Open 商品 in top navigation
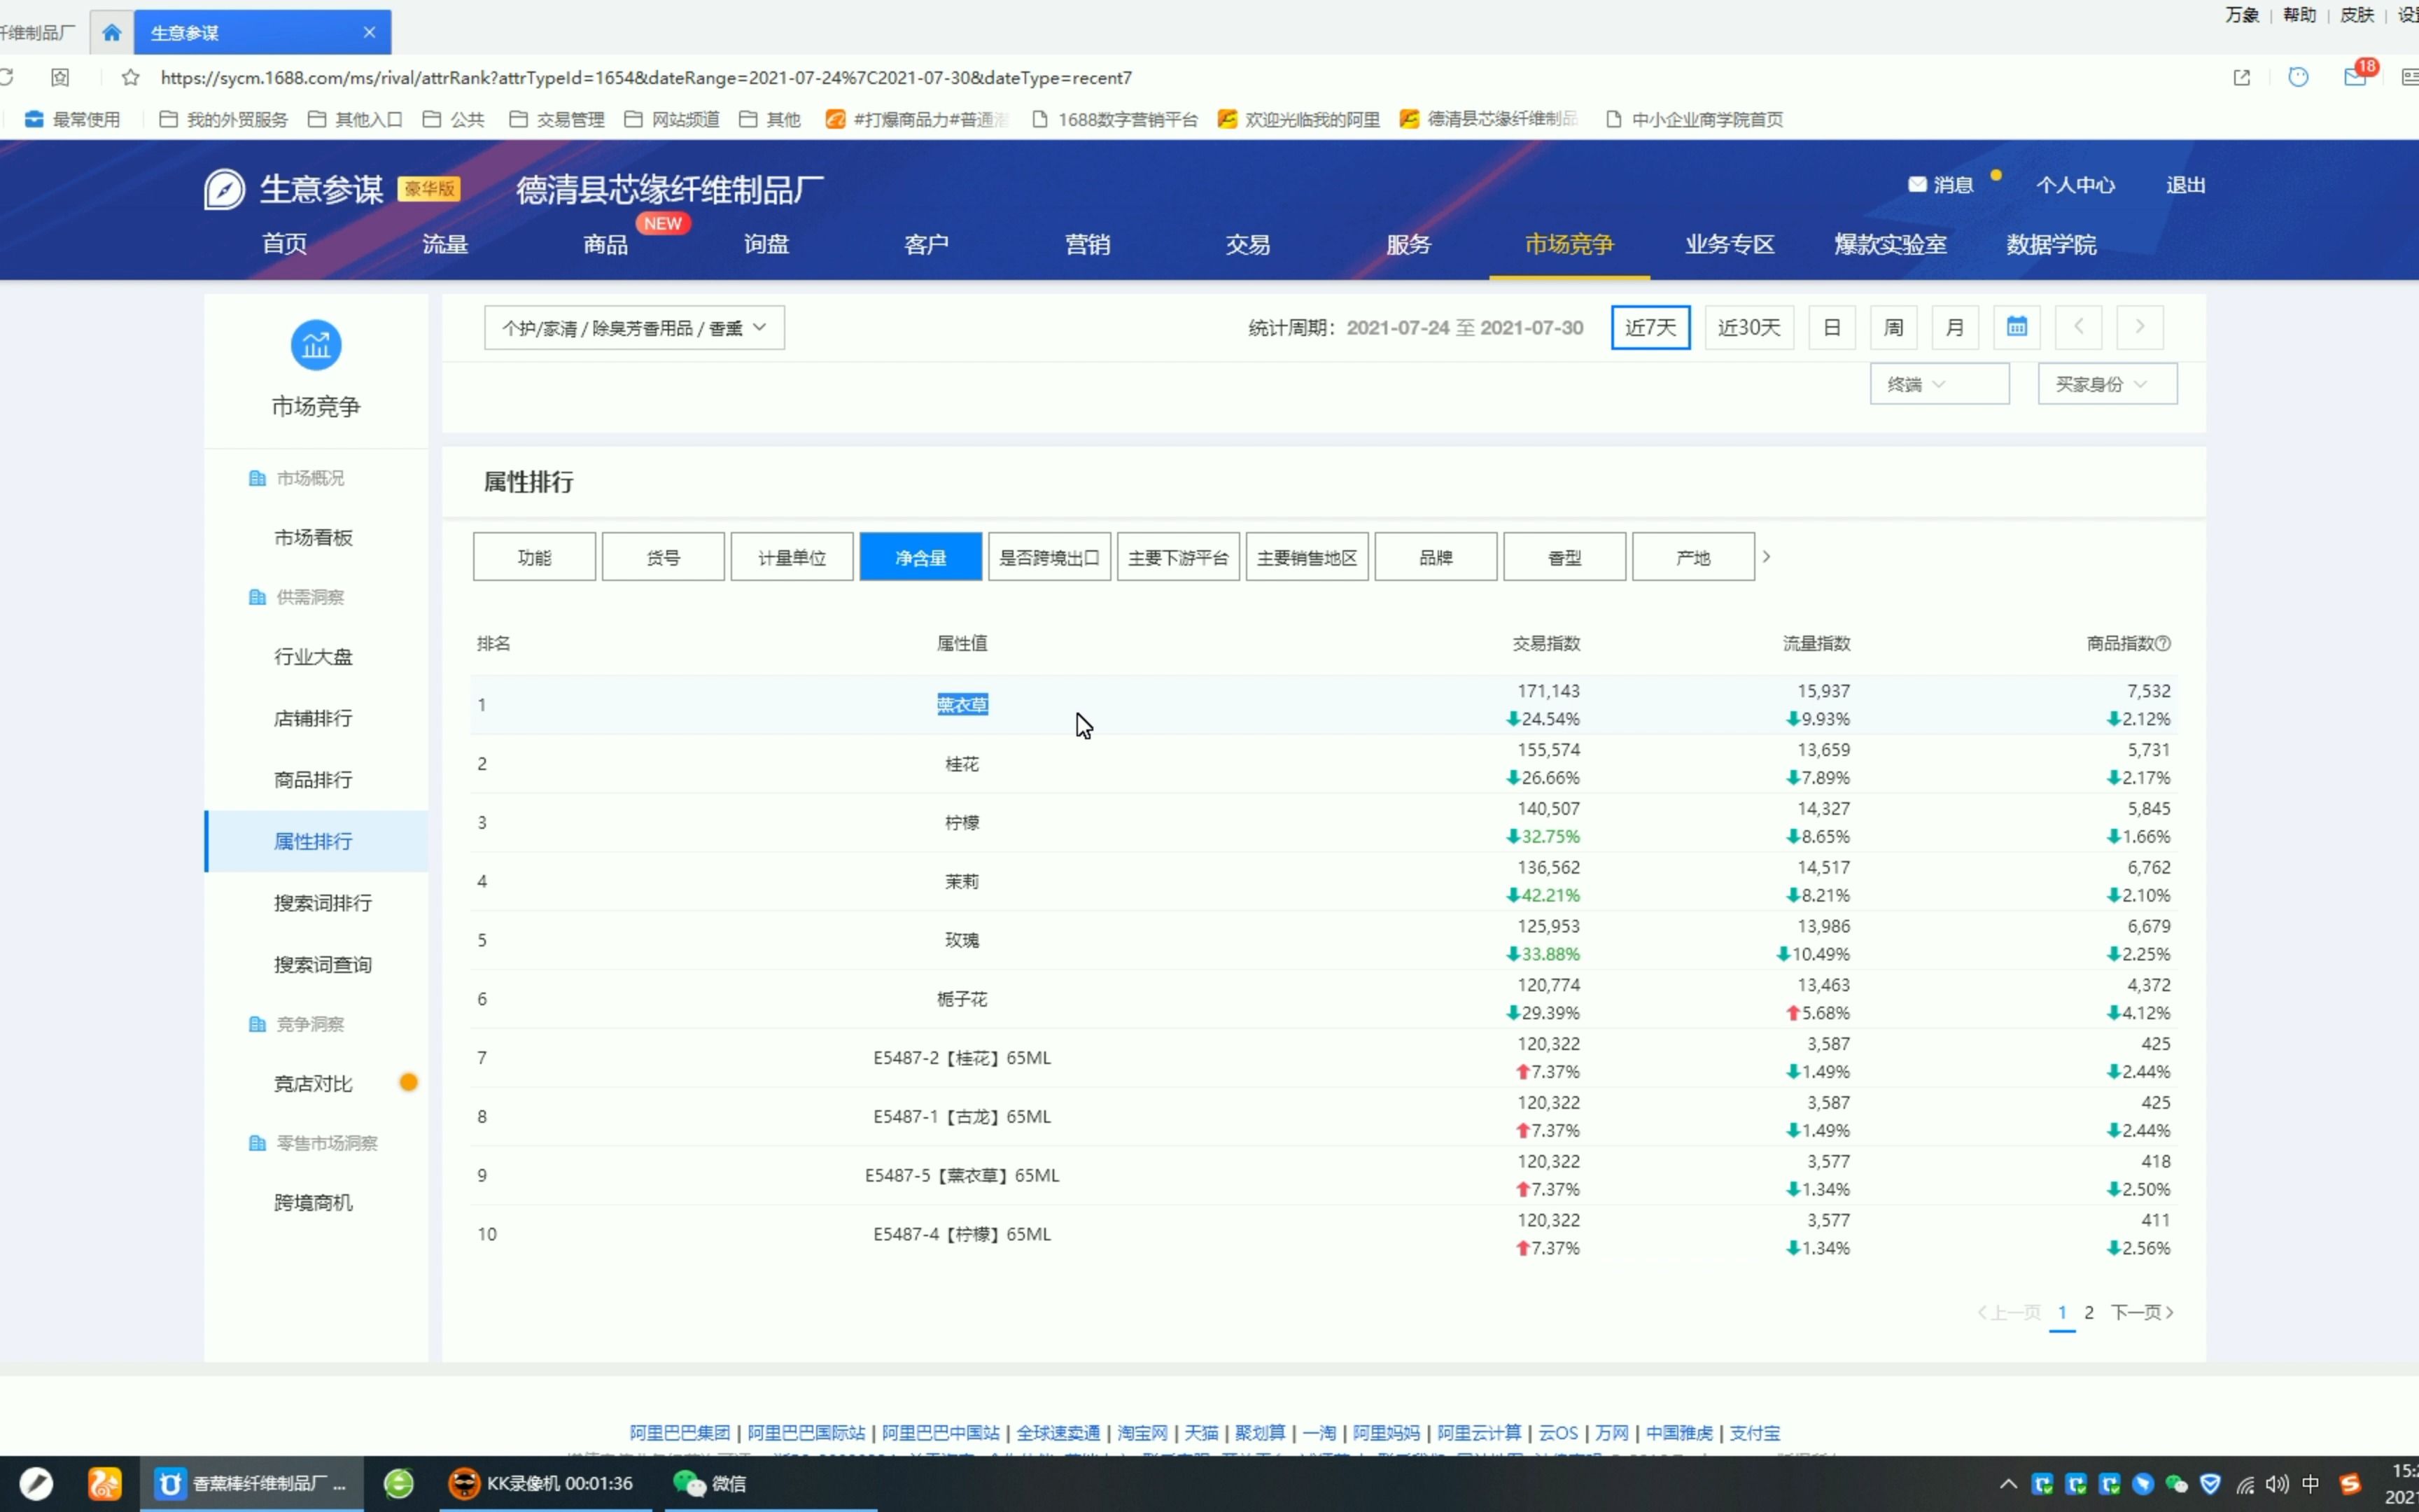Image resolution: width=2419 pixels, height=1512 pixels. click(x=605, y=244)
